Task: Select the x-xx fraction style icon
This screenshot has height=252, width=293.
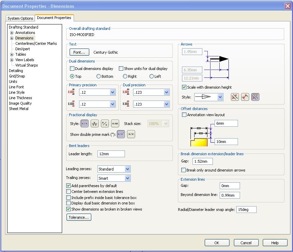Action: pyautogui.click(x=115, y=124)
